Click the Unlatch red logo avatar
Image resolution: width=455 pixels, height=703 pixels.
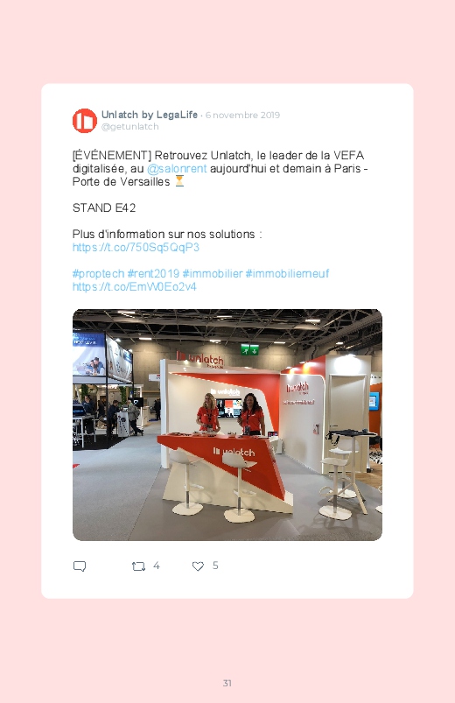pos(85,121)
